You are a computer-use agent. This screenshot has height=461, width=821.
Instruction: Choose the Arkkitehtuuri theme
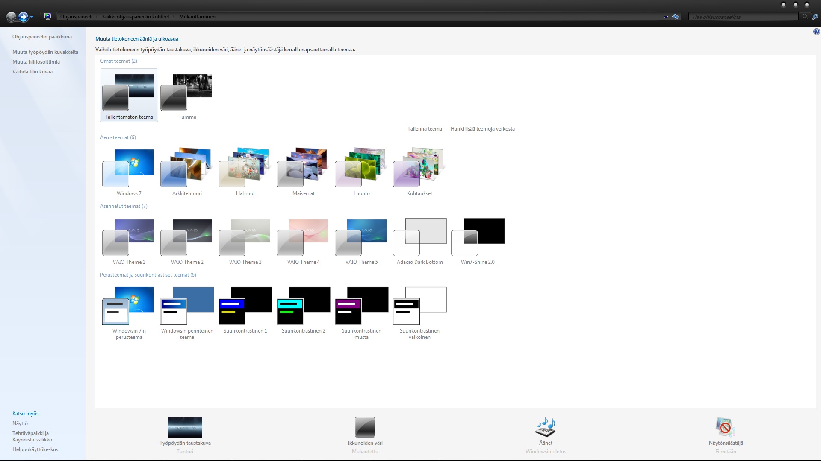(x=187, y=172)
